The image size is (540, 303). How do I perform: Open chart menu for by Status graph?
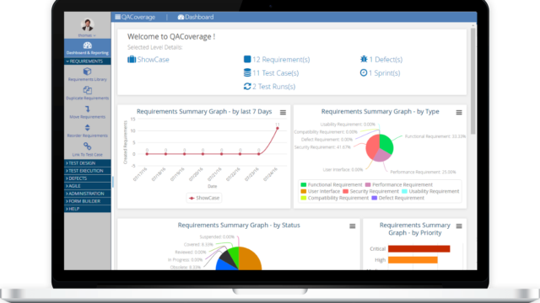353,226
